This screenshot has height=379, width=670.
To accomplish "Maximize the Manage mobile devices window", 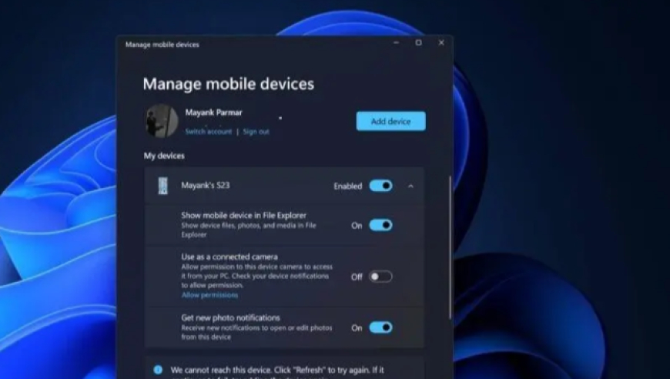I will point(419,42).
